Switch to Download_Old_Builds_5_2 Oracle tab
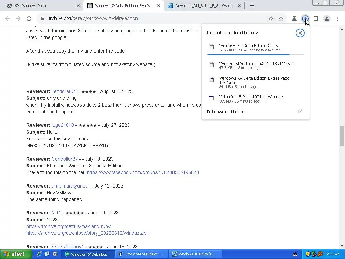 click(204, 6)
